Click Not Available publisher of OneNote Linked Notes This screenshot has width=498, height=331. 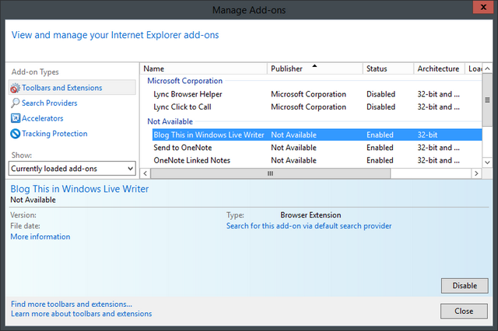click(x=293, y=160)
